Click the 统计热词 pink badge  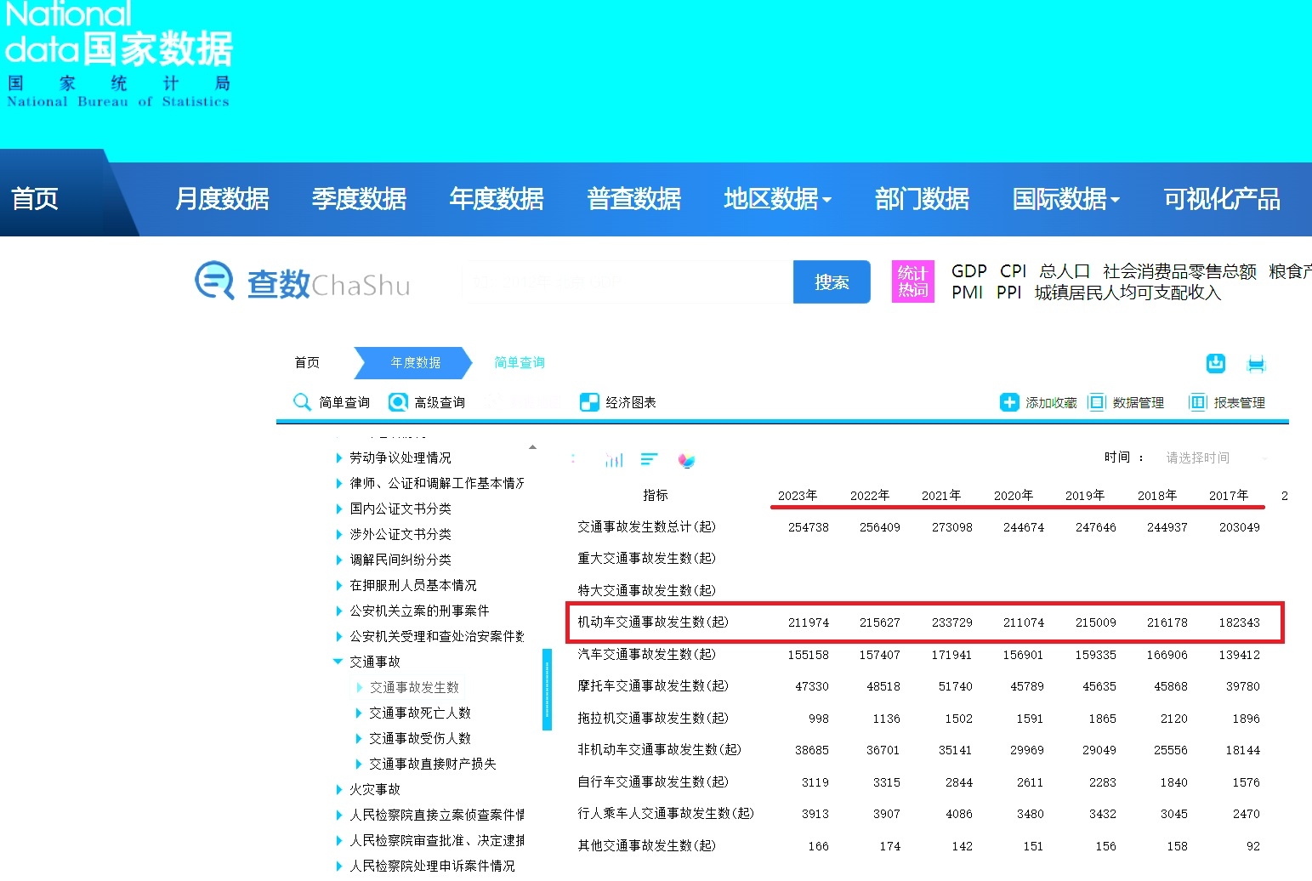913,281
